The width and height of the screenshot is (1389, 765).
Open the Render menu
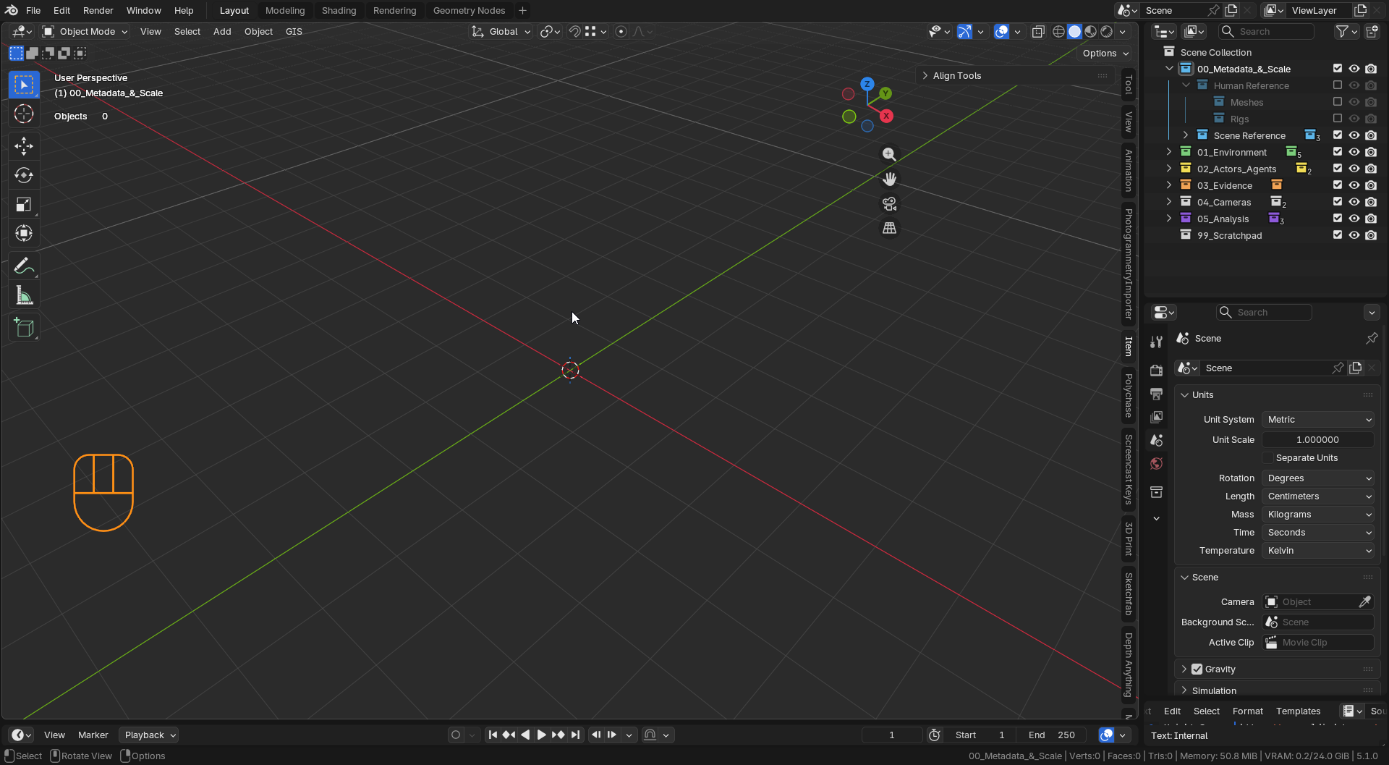click(98, 10)
